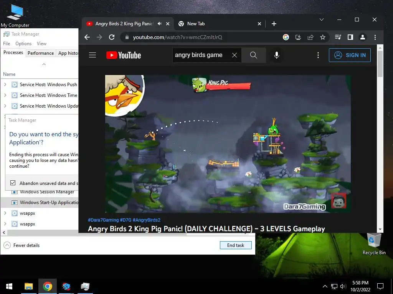Image resolution: width=393 pixels, height=294 pixels.
Task: Switch to the New Tab browser tab
Action: tap(219, 24)
